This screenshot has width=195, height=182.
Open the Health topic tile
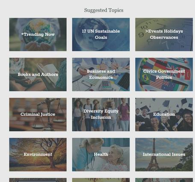tap(101, 155)
